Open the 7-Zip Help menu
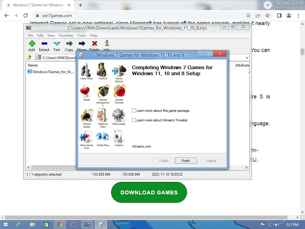The height and width of the screenshot is (229, 305). pos(94,35)
